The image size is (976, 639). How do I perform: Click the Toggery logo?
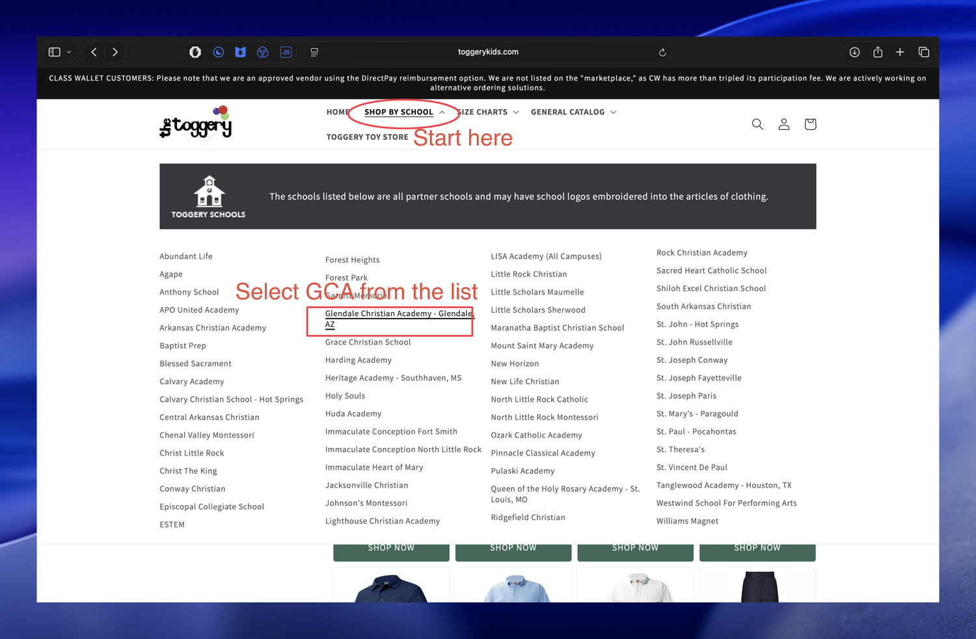click(x=196, y=122)
